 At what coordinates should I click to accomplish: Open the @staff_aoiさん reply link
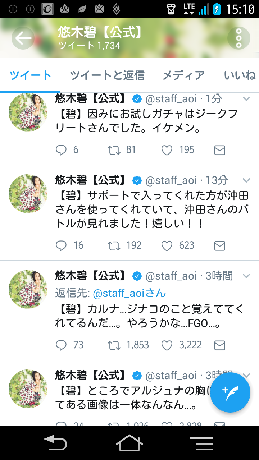point(129,293)
